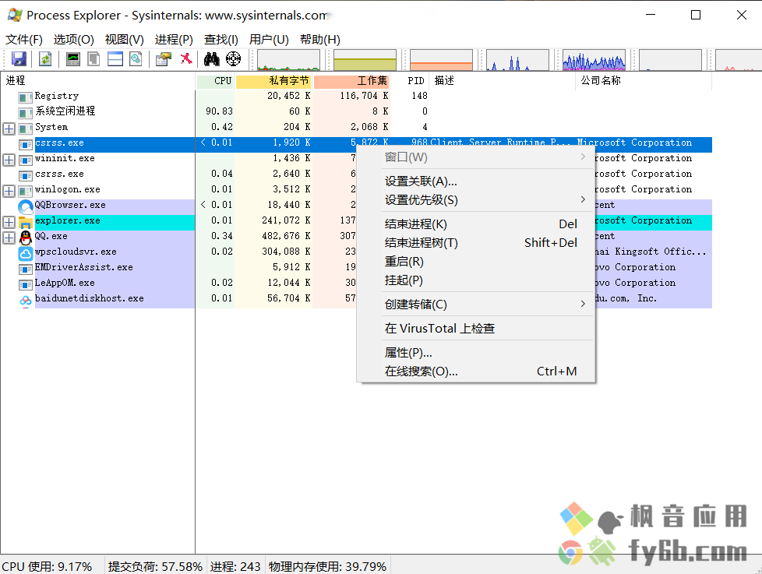
Task: Select 挂起(P) in context menu
Action: [488, 280]
